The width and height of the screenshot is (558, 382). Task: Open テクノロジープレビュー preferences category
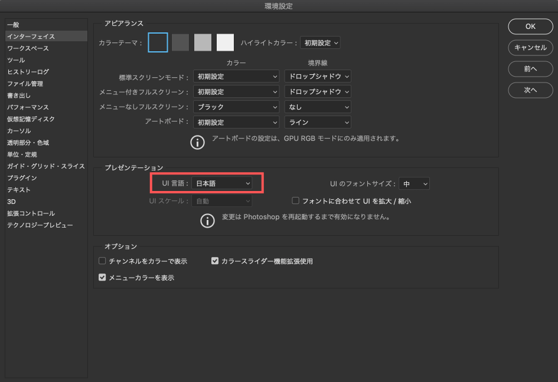click(x=46, y=225)
